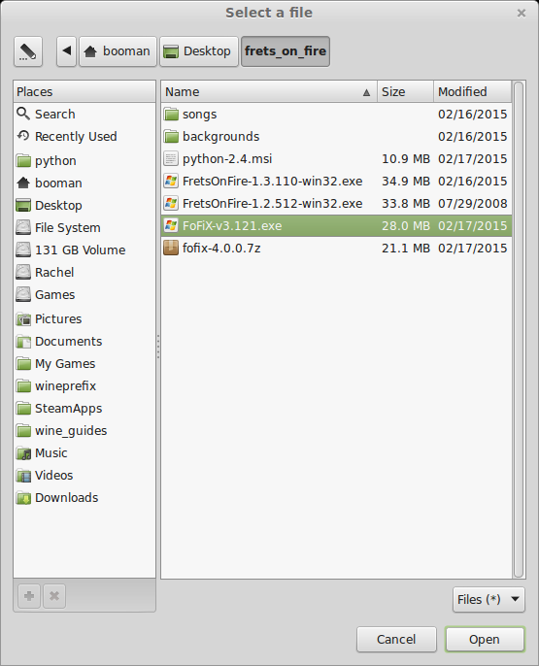Click the file list vertical scrollbar

[x=519, y=330]
